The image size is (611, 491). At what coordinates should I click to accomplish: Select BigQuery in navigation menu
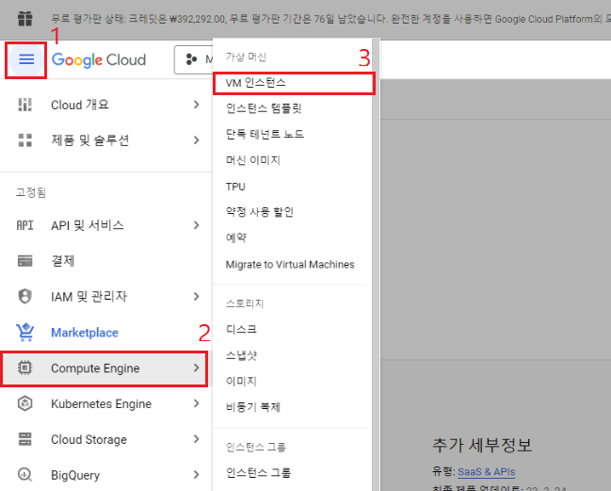(x=105, y=475)
